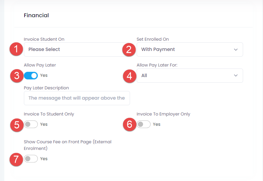Screen dimensions: 263x181
Task: Expand the Allow Pay Later For chevron
Action: 236,75
